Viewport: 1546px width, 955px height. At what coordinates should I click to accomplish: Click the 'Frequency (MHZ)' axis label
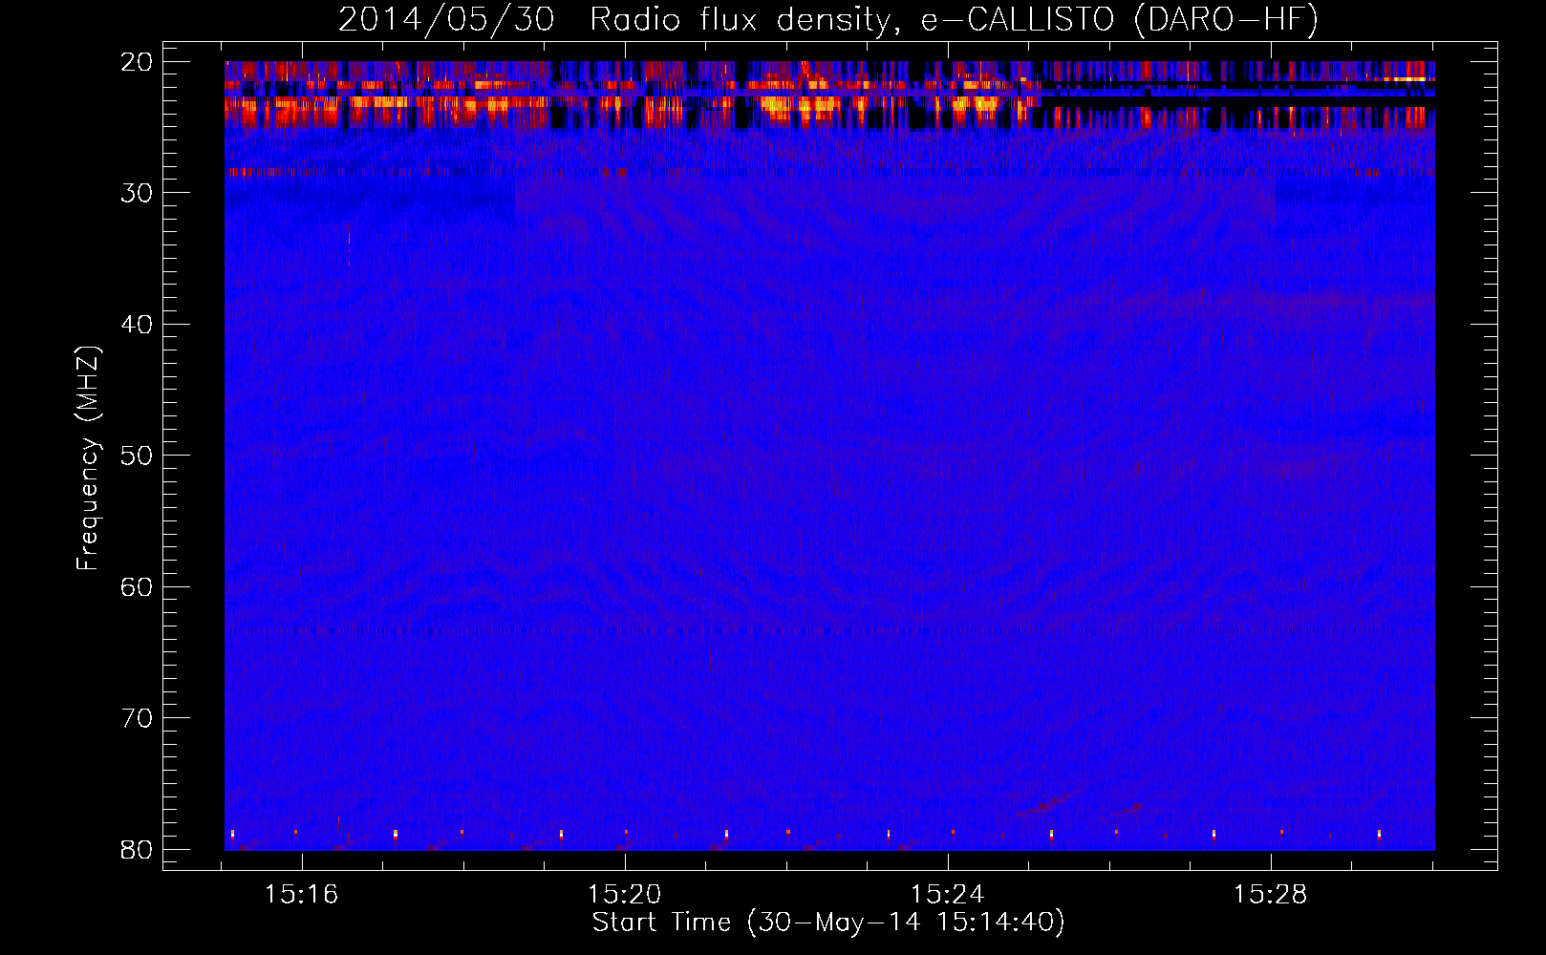pyautogui.click(x=88, y=458)
